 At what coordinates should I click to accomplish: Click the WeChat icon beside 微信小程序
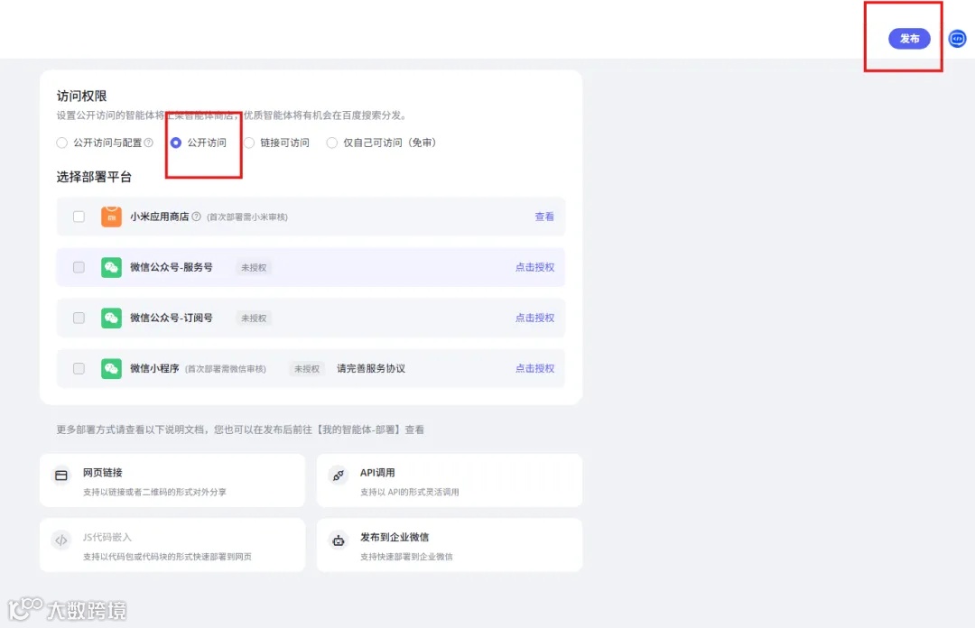[111, 368]
